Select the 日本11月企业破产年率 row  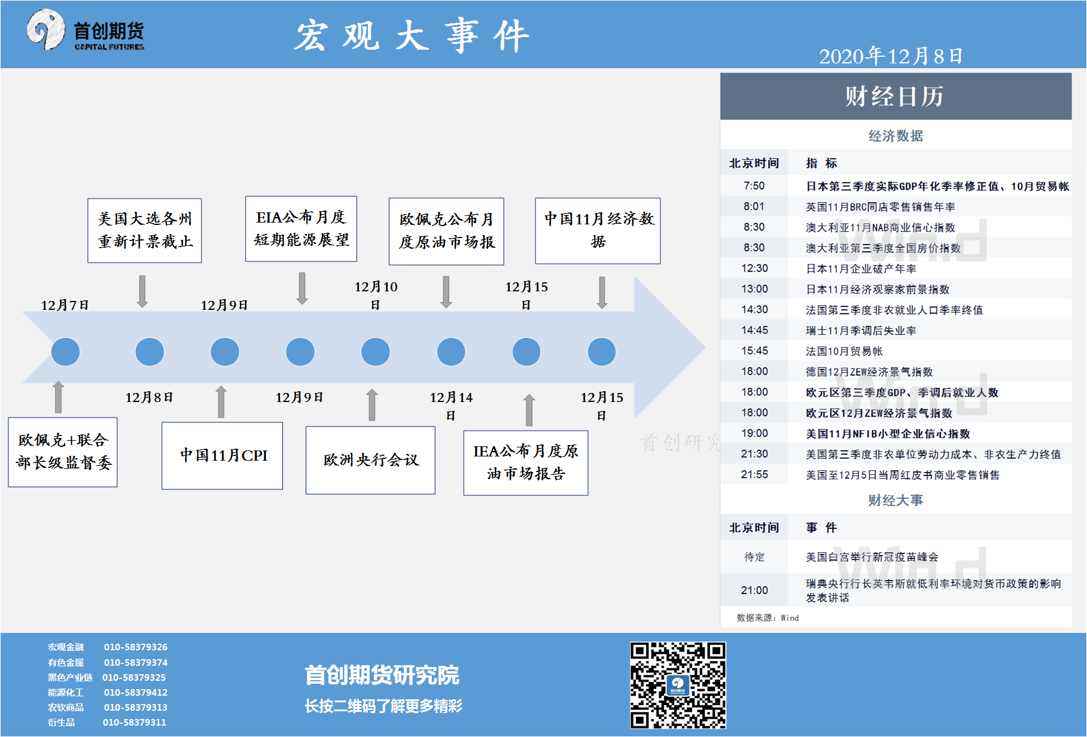click(896, 269)
